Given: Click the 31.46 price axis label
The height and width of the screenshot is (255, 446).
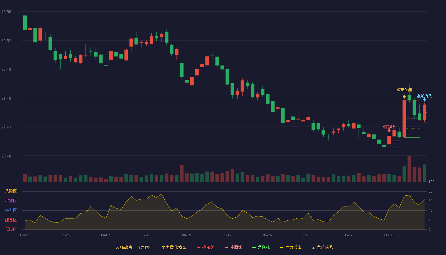Looking at the screenshot, I should click(x=6, y=98).
